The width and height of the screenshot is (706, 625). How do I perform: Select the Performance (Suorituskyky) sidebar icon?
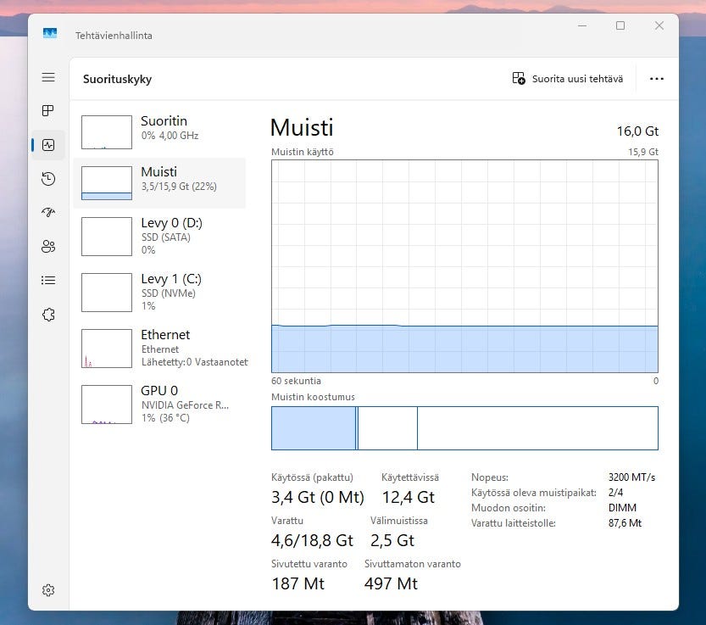(48, 145)
